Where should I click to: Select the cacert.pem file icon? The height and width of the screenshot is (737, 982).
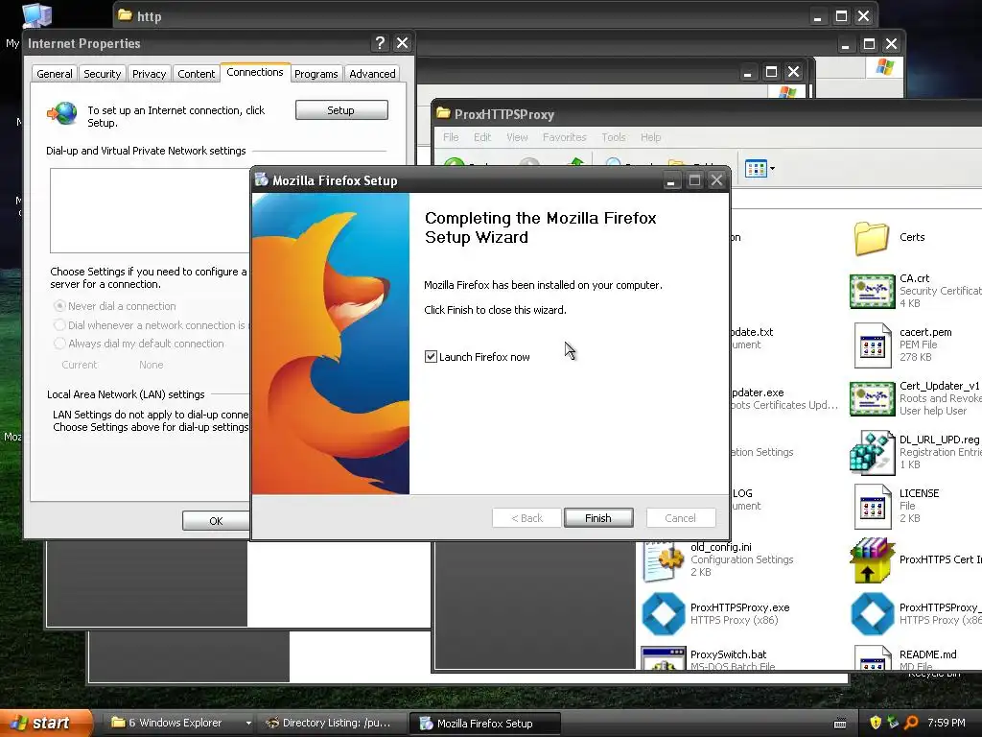click(x=873, y=345)
